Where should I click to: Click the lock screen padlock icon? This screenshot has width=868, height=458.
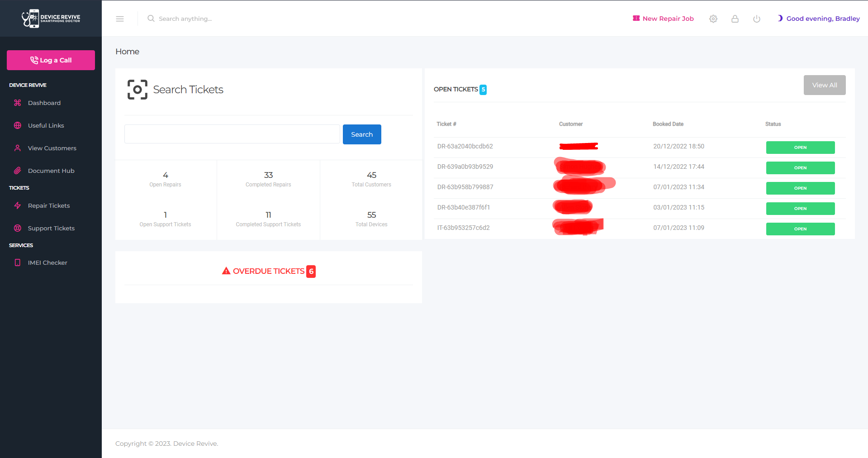coord(735,19)
